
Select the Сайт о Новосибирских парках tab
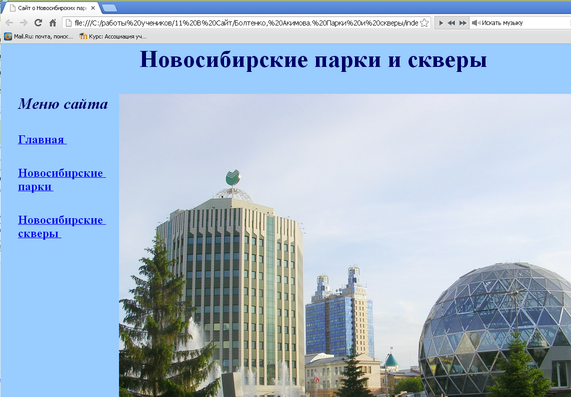click(50, 8)
